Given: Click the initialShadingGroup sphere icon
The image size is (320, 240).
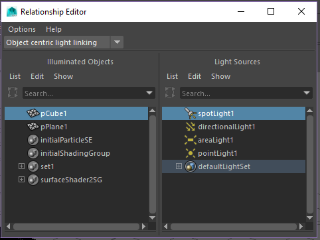Looking at the screenshot, I should point(33,153).
